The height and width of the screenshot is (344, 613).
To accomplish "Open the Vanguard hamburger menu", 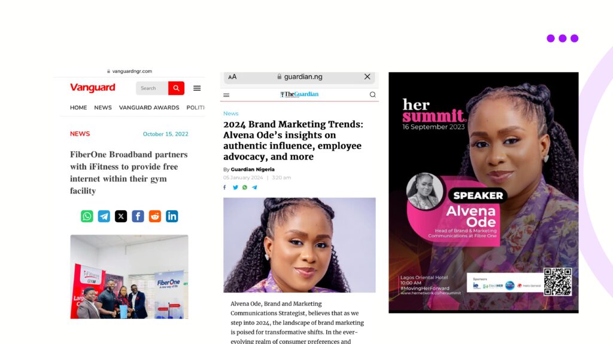I will tap(197, 88).
